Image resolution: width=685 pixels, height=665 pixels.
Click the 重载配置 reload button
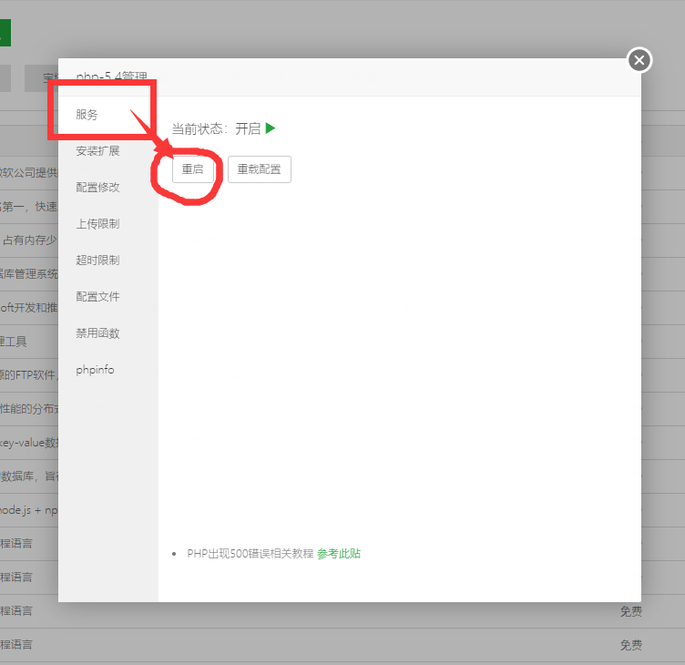[x=259, y=169]
